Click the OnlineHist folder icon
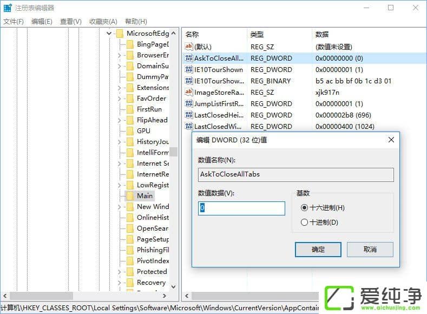 tap(130, 218)
